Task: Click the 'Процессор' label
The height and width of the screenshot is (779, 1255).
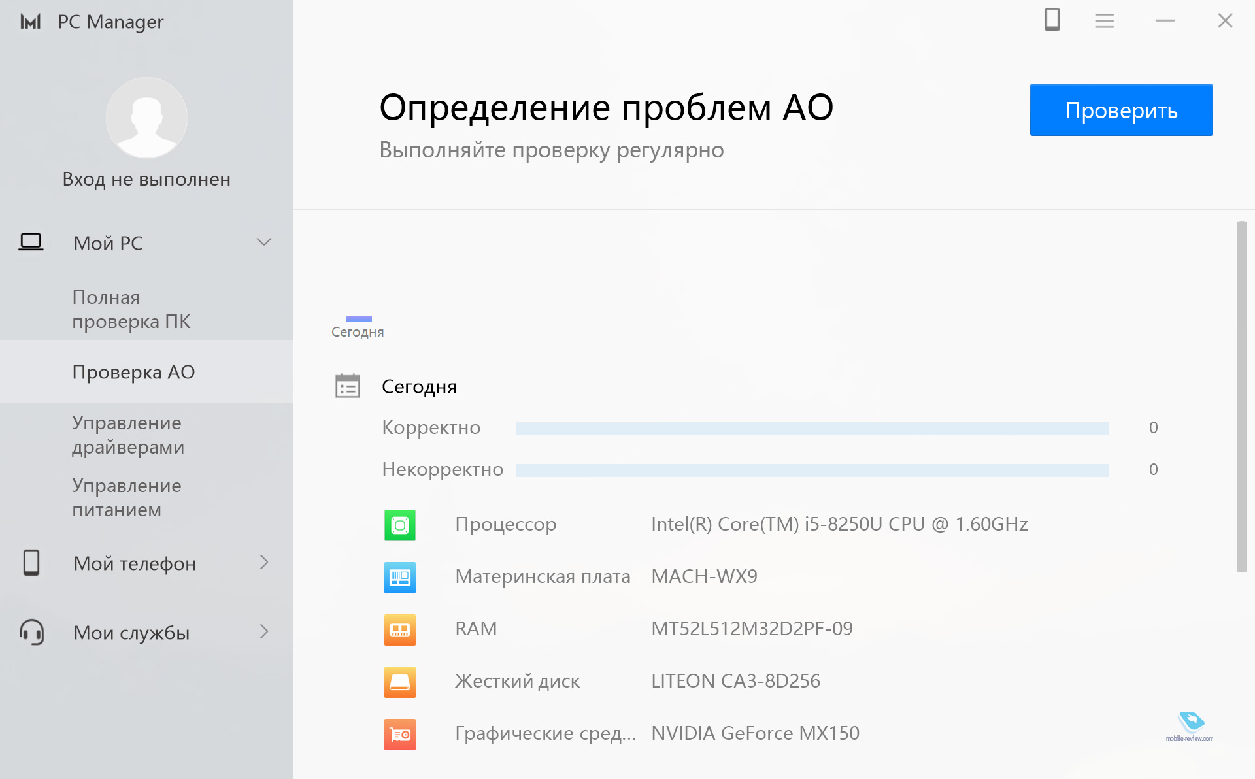Action: 505,524
